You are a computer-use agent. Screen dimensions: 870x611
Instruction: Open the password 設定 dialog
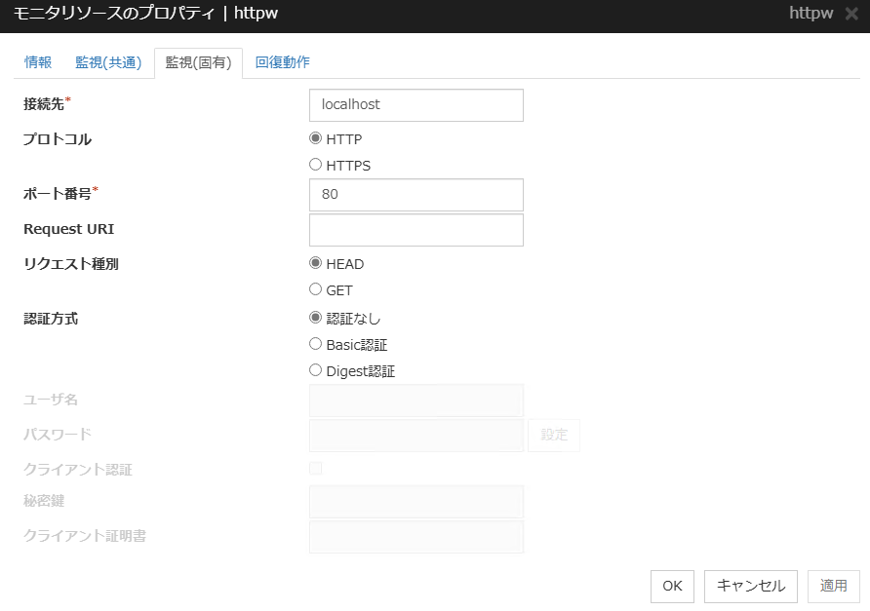[x=554, y=436]
